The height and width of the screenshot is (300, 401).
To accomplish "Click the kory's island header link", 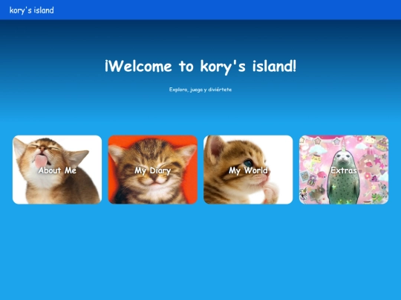I will pyautogui.click(x=31, y=10).
